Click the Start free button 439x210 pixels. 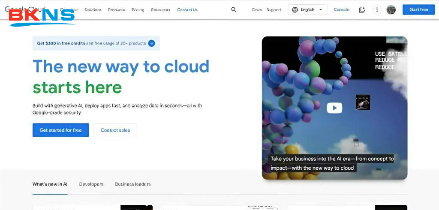[x=418, y=9]
